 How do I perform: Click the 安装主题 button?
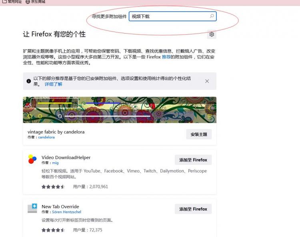coord(199,134)
